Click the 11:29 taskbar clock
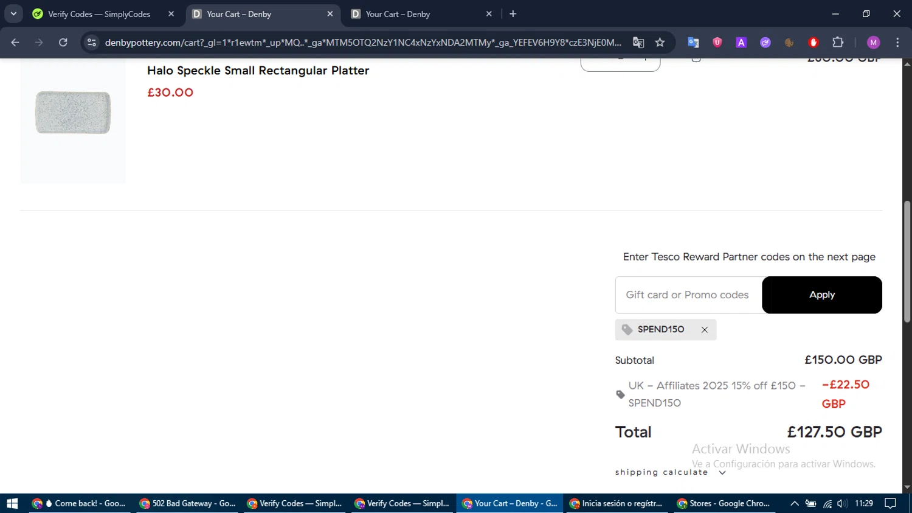This screenshot has height=513, width=912. tap(864, 503)
